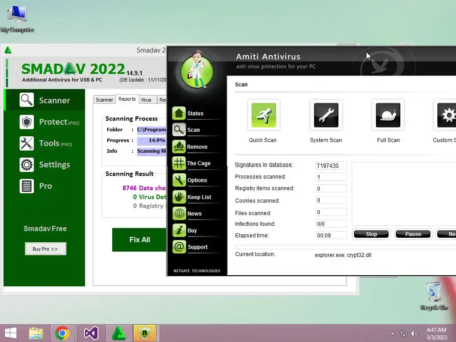Select Scanner in Smadav sidebar
456x342 pixels.
[x=45, y=100]
